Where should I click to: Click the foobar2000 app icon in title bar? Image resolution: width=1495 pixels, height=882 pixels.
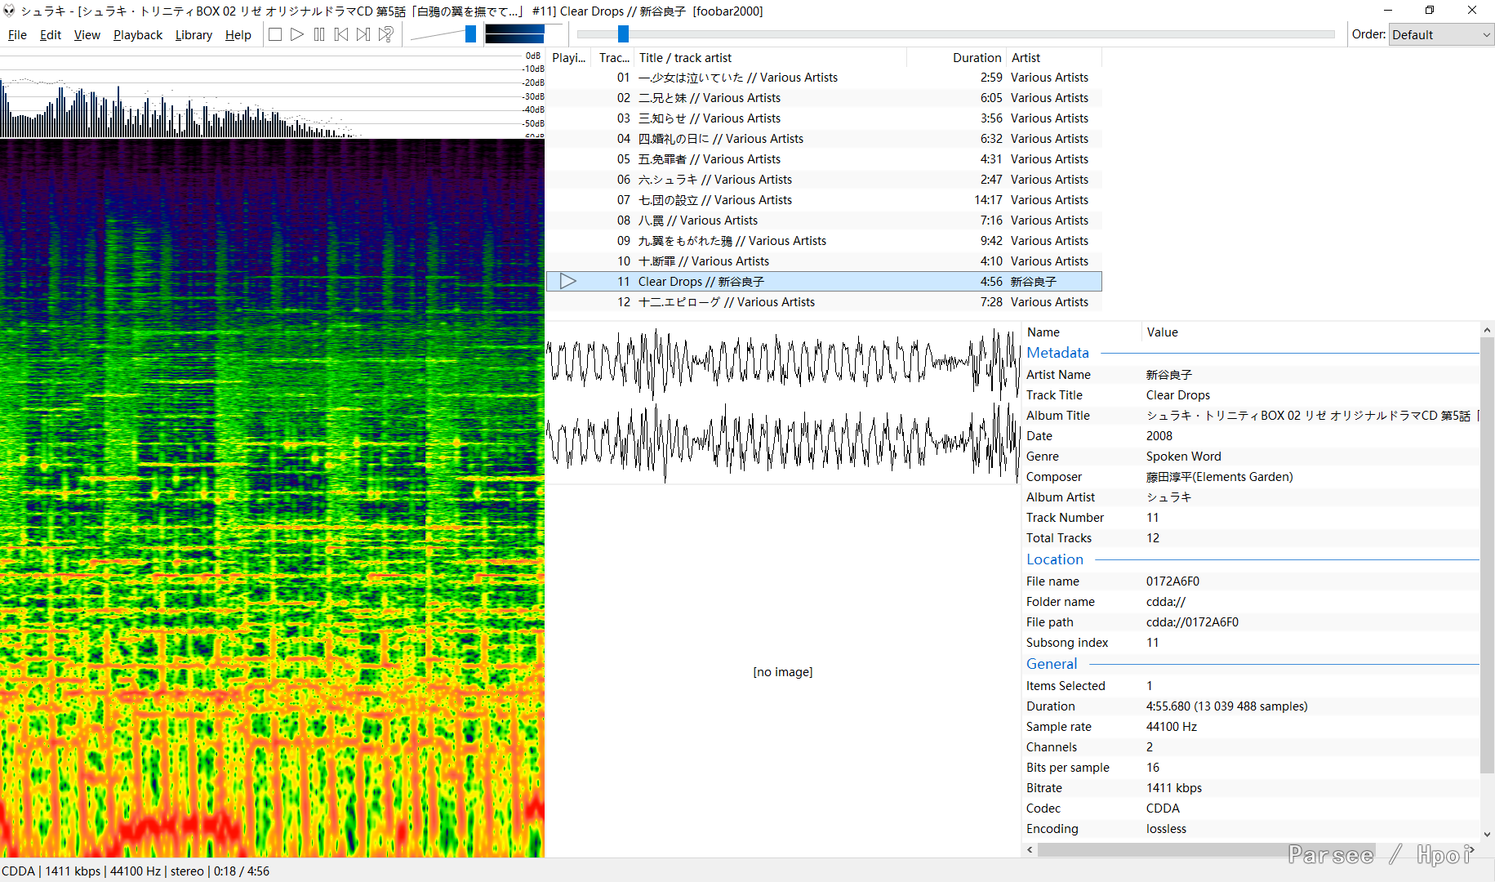[x=10, y=11]
